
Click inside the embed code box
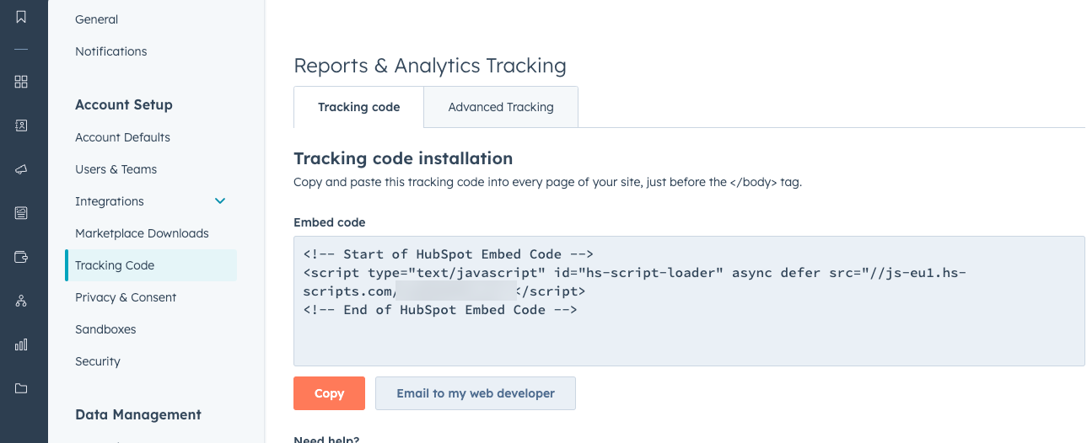688,337
